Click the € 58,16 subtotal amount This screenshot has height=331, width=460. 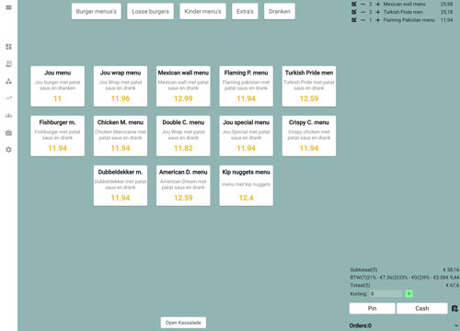pos(451,269)
